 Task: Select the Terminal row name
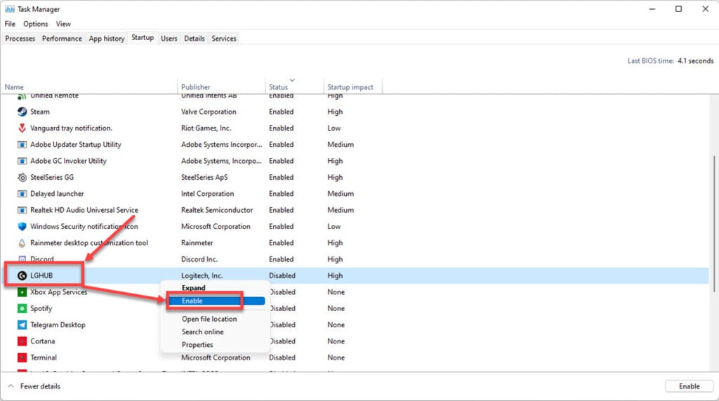(44, 357)
